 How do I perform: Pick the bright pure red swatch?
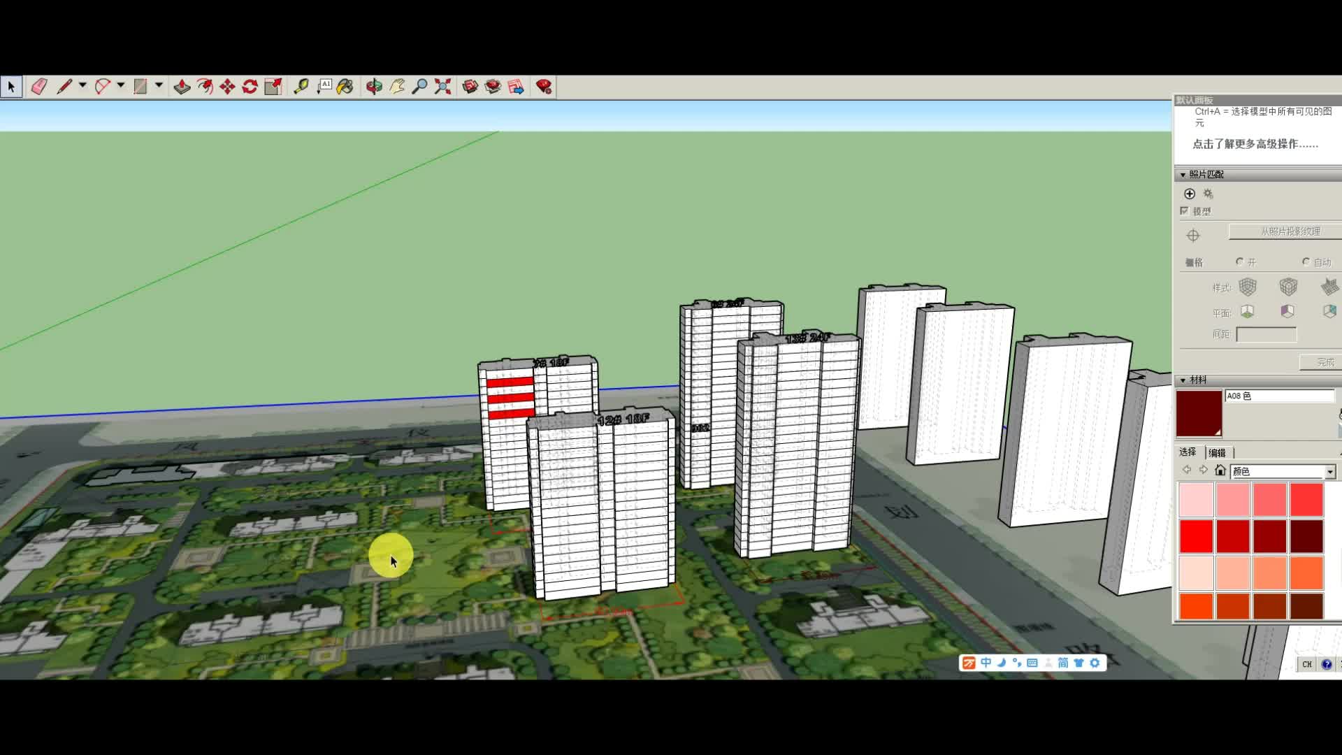coord(1196,535)
